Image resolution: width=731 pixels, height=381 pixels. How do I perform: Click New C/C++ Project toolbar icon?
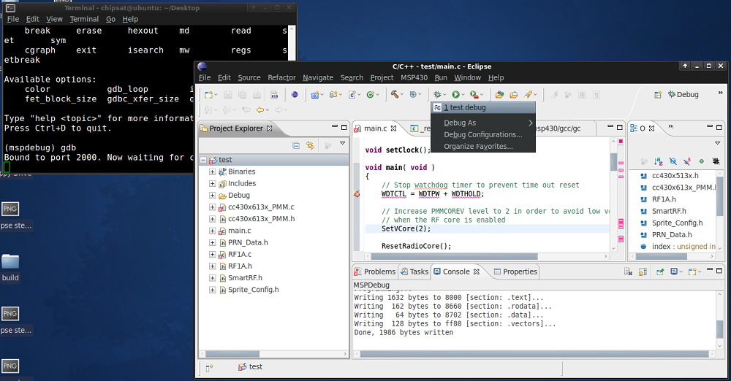coord(315,95)
